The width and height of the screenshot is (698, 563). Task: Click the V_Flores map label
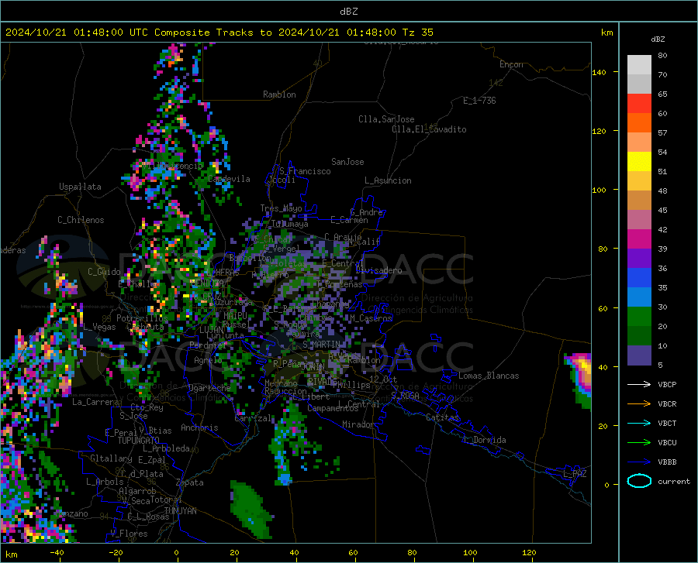click(129, 534)
